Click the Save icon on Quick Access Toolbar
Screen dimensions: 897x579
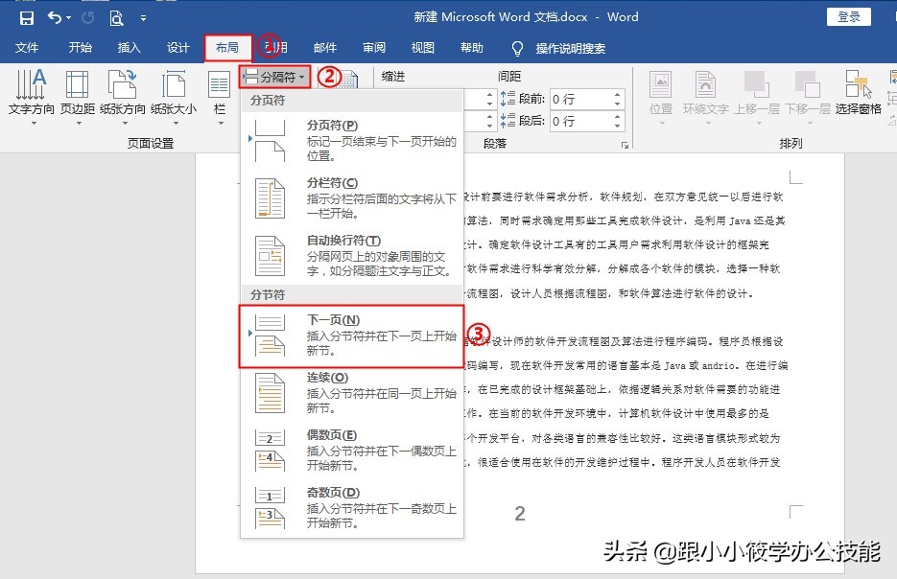click(x=27, y=16)
